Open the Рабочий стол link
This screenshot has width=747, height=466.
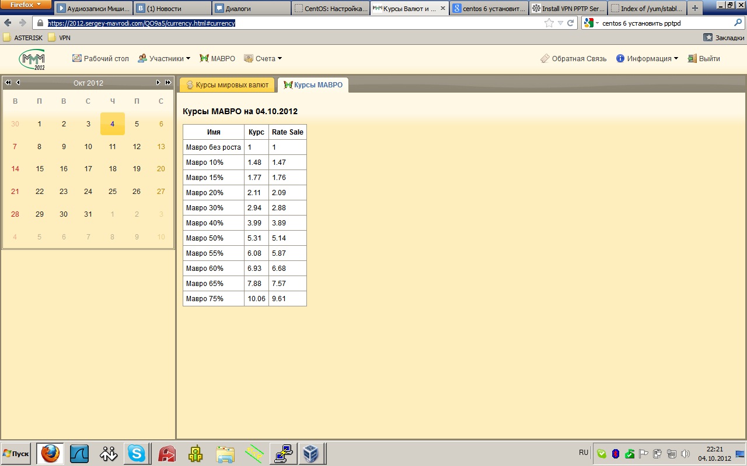[x=100, y=58]
